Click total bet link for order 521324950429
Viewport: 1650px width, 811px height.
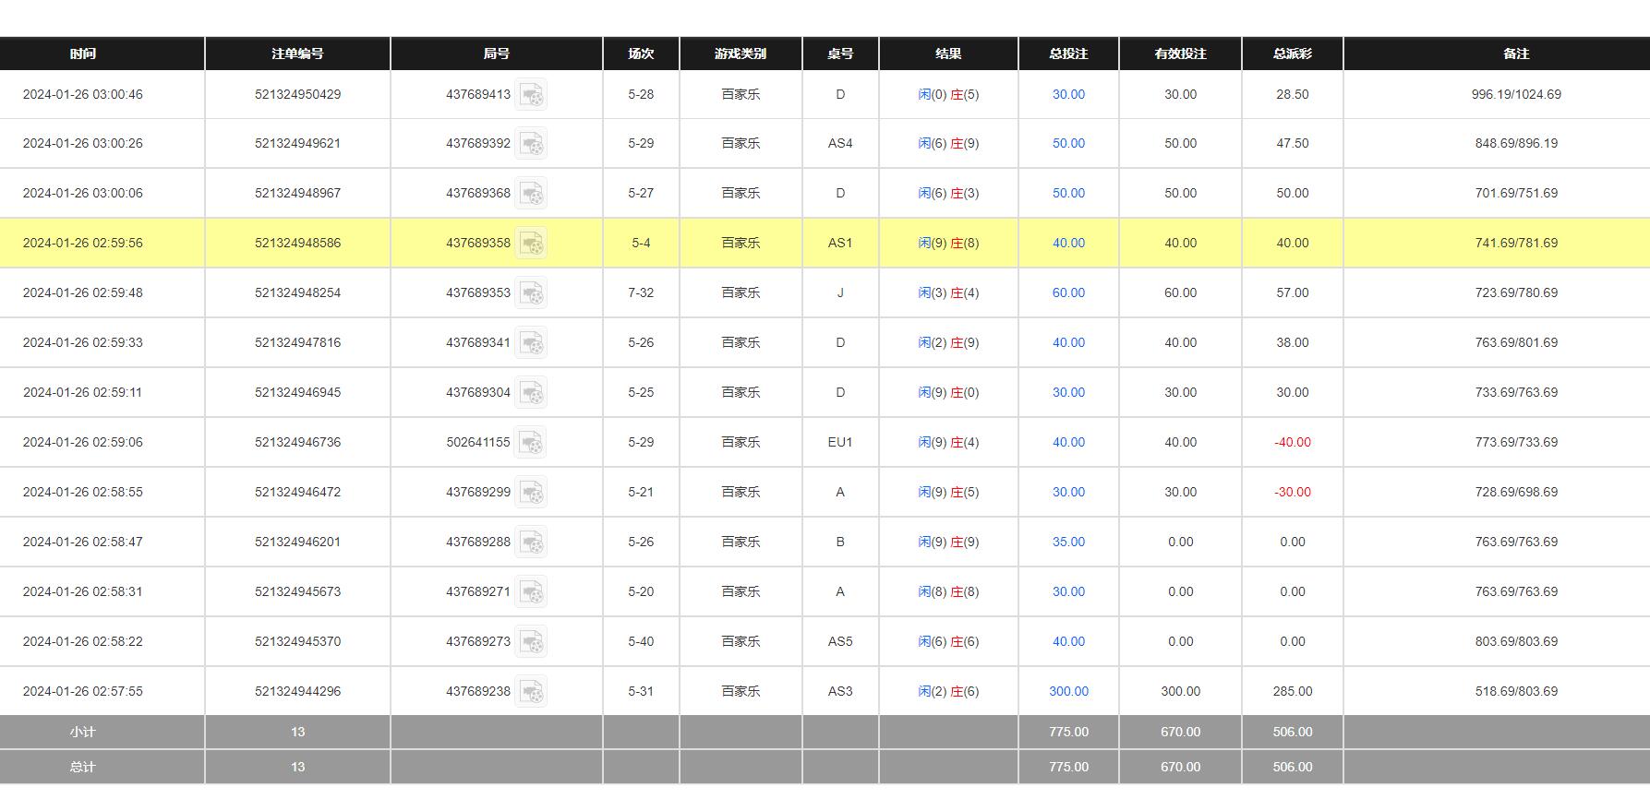[1068, 95]
